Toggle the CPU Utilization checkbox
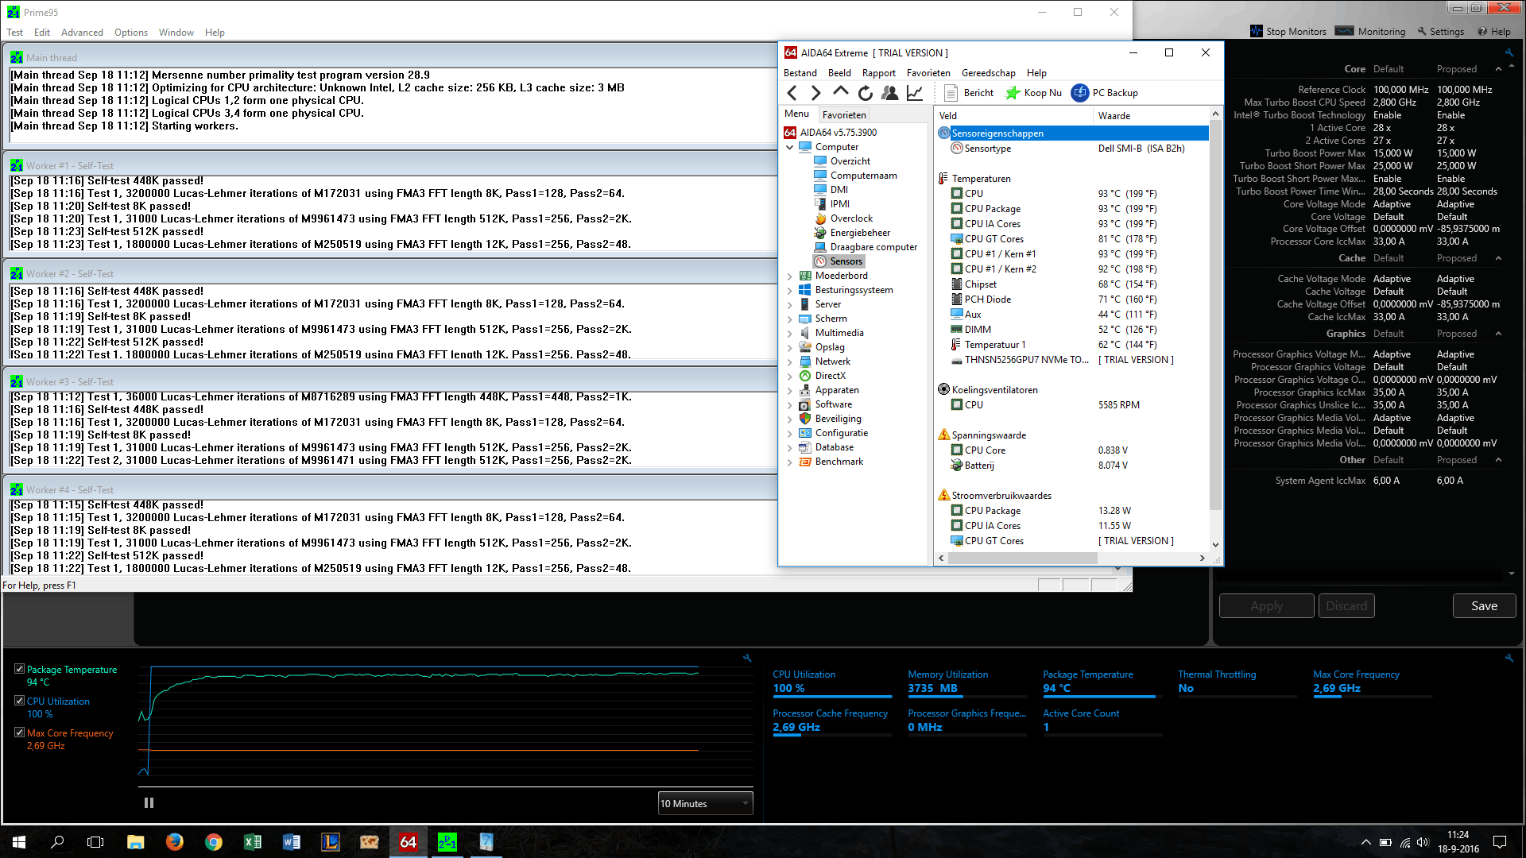The width and height of the screenshot is (1526, 858). (19, 701)
